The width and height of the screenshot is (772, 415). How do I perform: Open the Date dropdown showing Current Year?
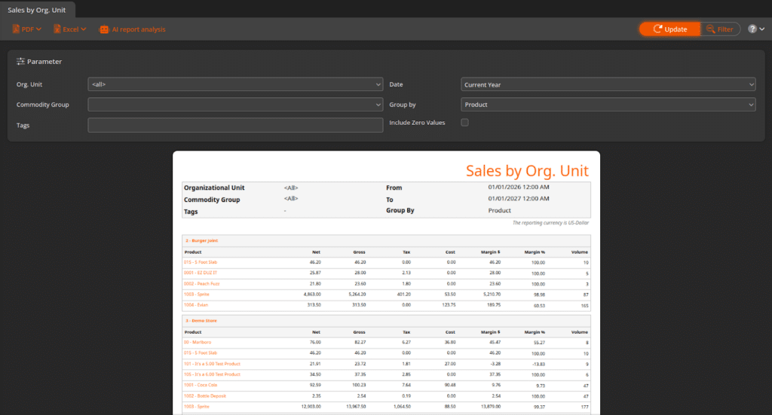click(x=608, y=84)
